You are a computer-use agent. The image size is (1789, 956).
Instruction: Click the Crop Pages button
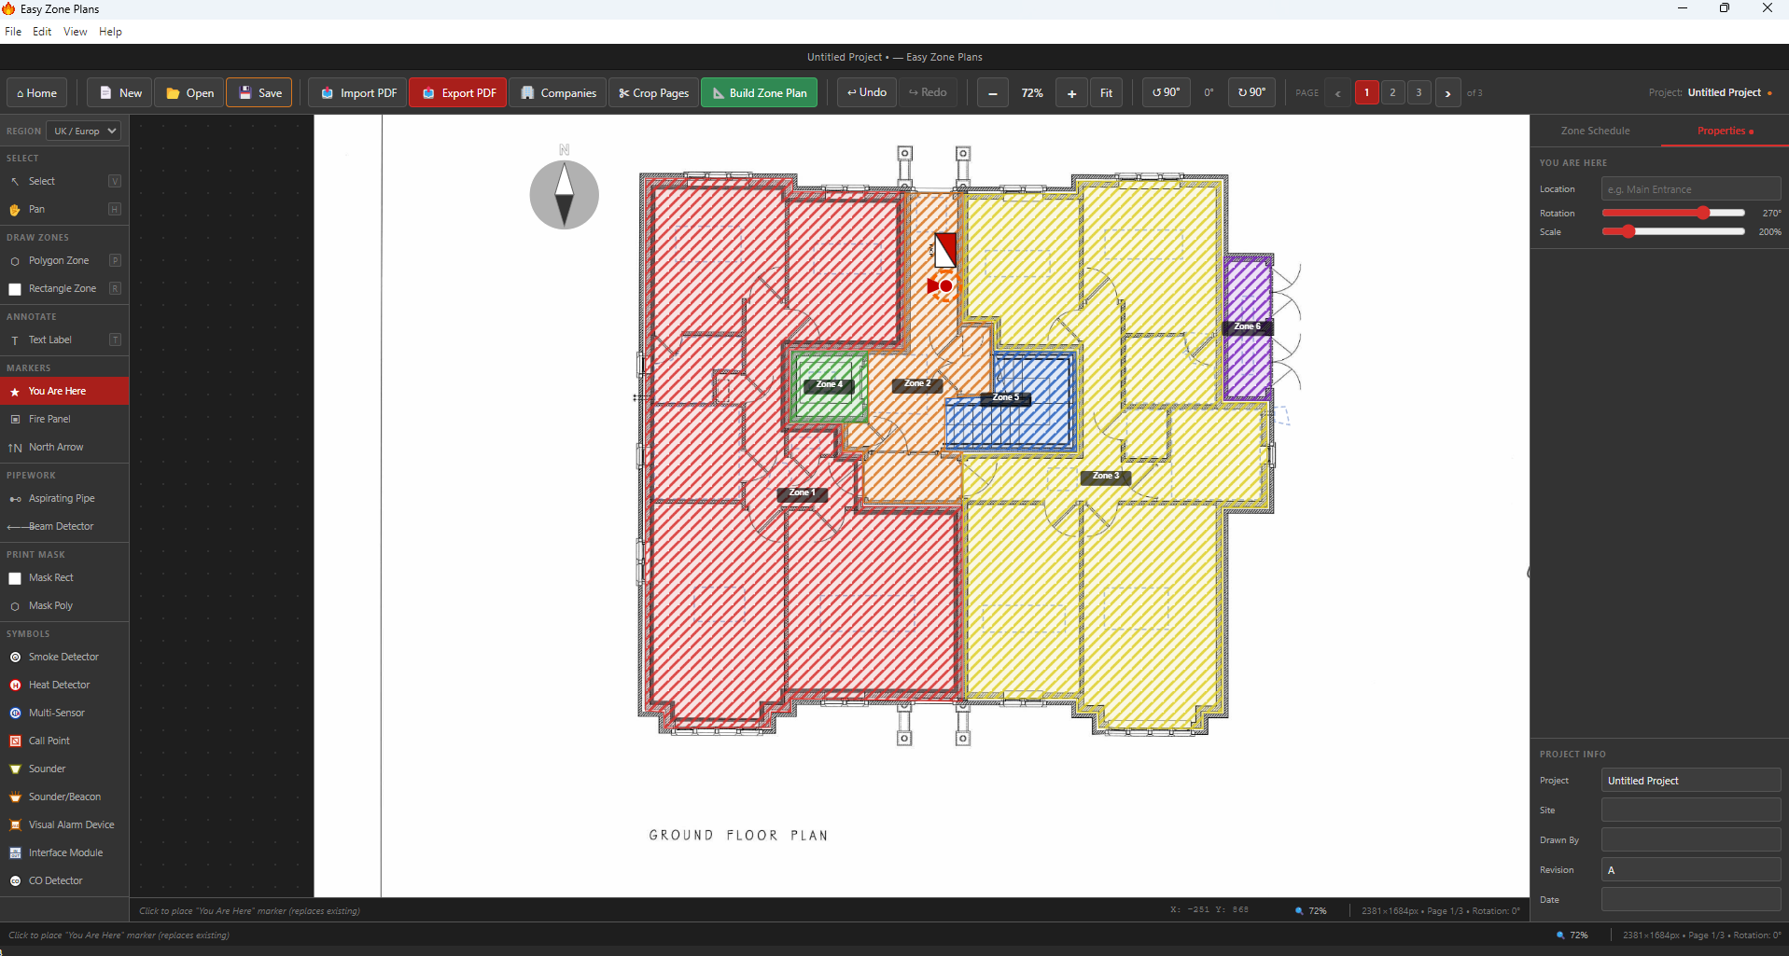(653, 92)
